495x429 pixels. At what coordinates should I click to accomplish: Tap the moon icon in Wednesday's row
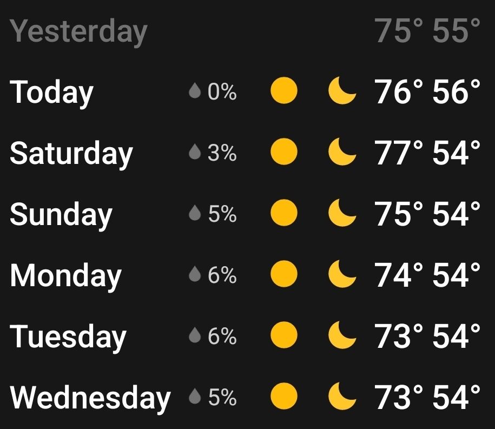(x=342, y=396)
